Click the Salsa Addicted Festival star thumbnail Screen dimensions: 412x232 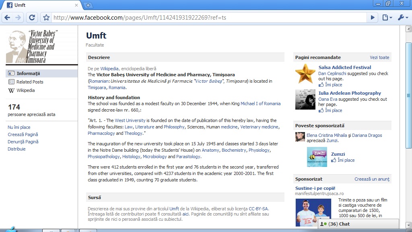(305, 73)
